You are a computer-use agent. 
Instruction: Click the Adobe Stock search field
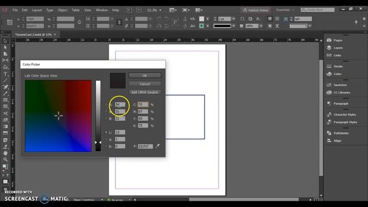(x=317, y=10)
